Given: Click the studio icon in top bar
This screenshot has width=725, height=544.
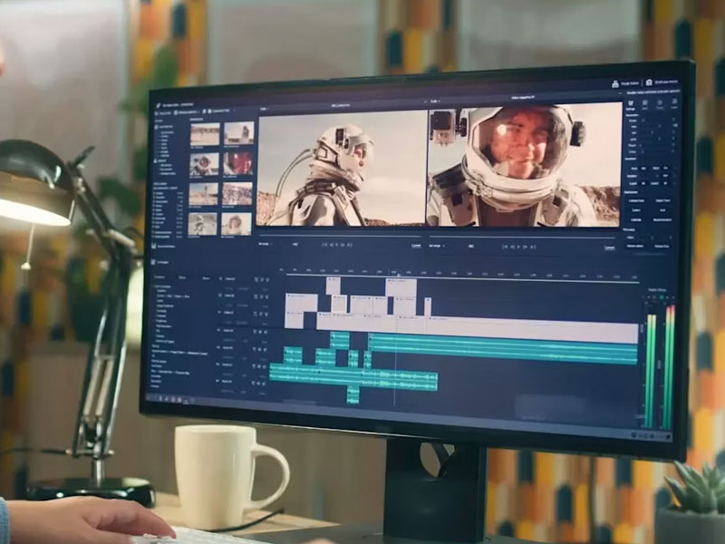Looking at the screenshot, I should click(x=615, y=83).
